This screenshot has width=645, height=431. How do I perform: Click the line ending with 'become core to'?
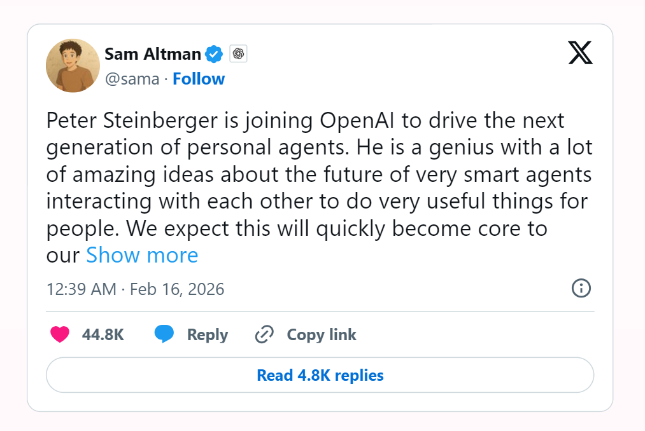coord(297,229)
